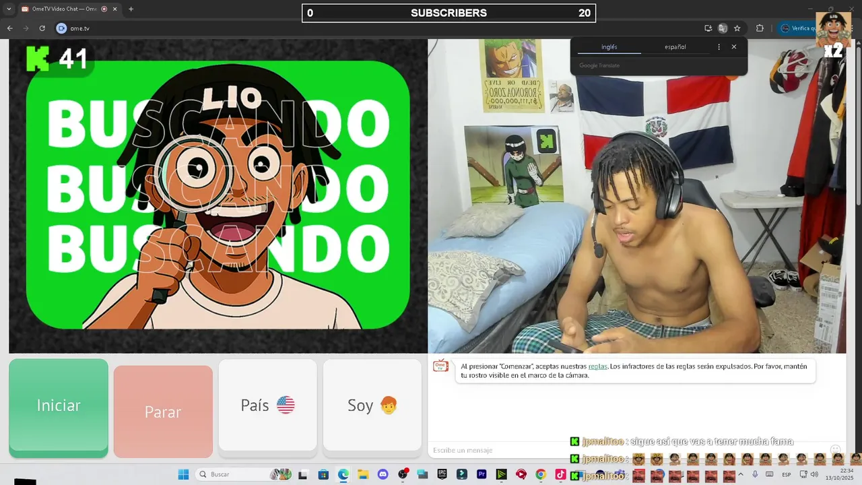Click the Verifica profile button

pos(797,28)
